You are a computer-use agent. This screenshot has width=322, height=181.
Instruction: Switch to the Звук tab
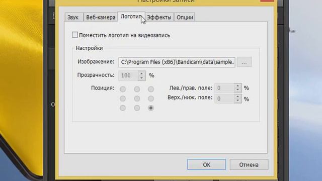[74, 17]
